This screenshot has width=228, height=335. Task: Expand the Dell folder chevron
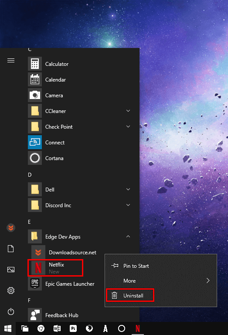tap(128, 189)
